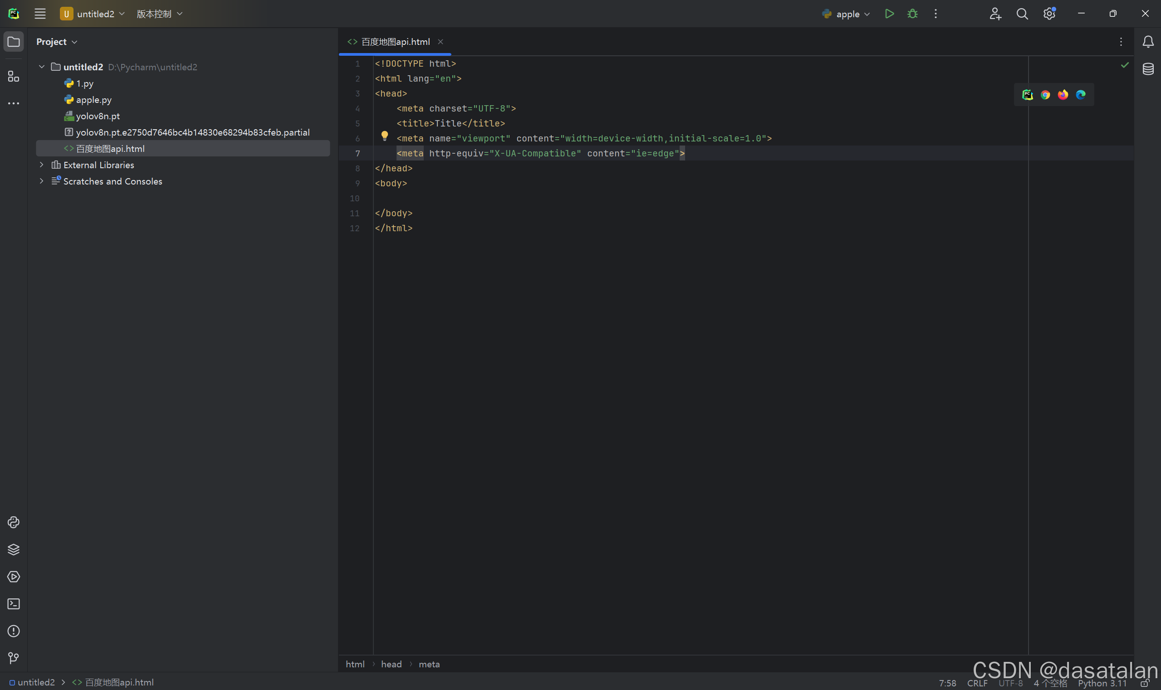The height and width of the screenshot is (690, 1161).
Task: Toggle the Project tool window folder icon
Action: pyautogui.click(x=14, y=42)
